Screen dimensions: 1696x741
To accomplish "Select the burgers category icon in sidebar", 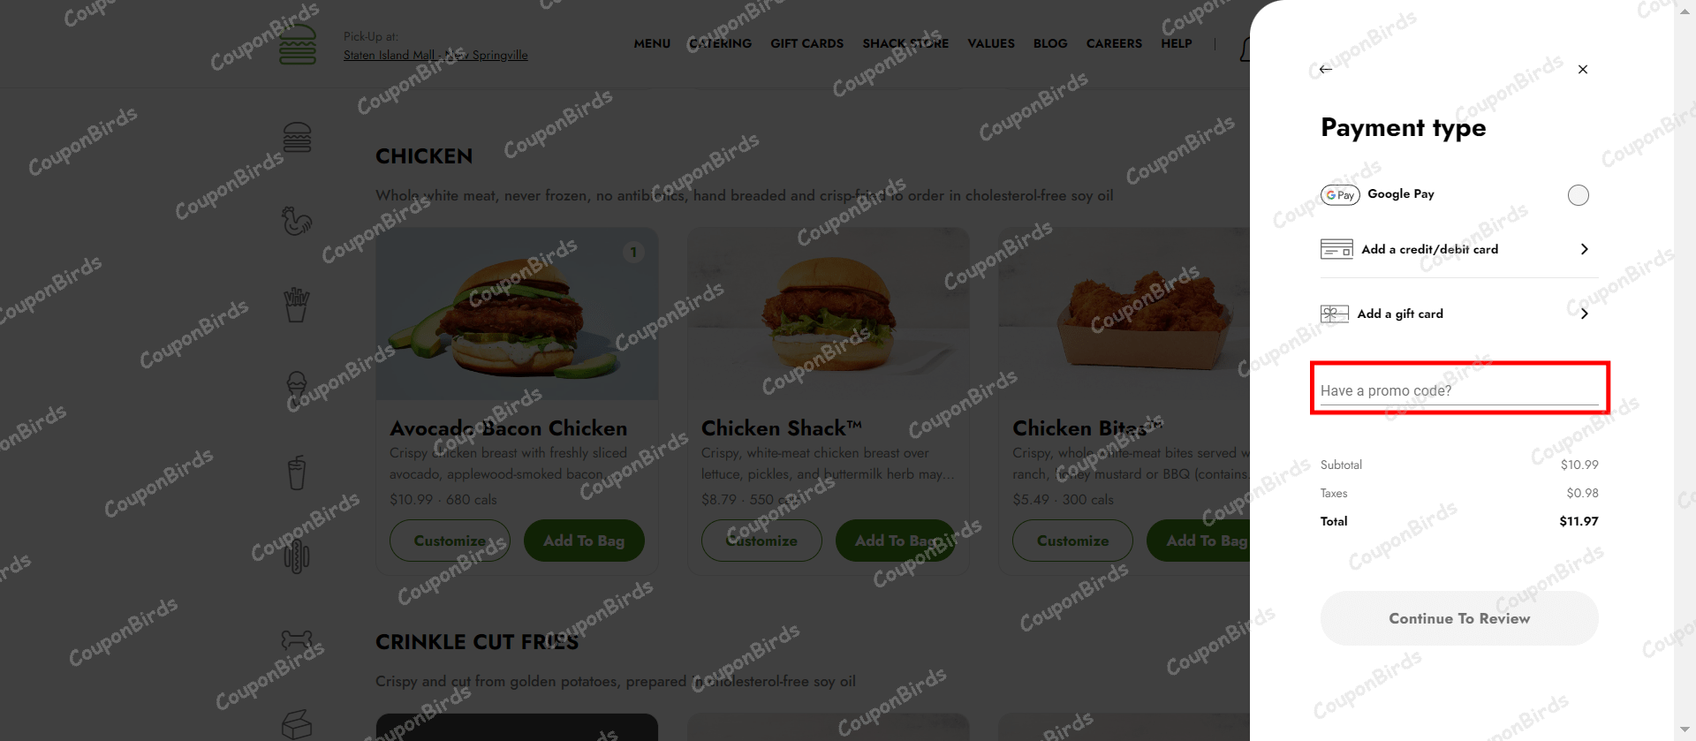I will (x=297, y=137).
